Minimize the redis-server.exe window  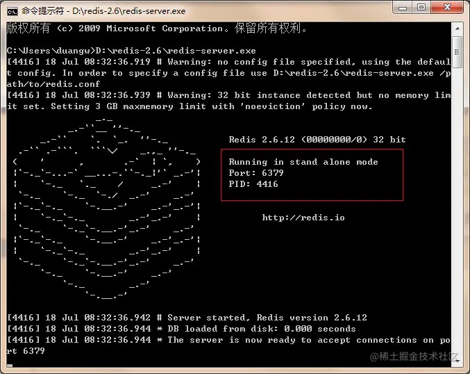(403, 8)
